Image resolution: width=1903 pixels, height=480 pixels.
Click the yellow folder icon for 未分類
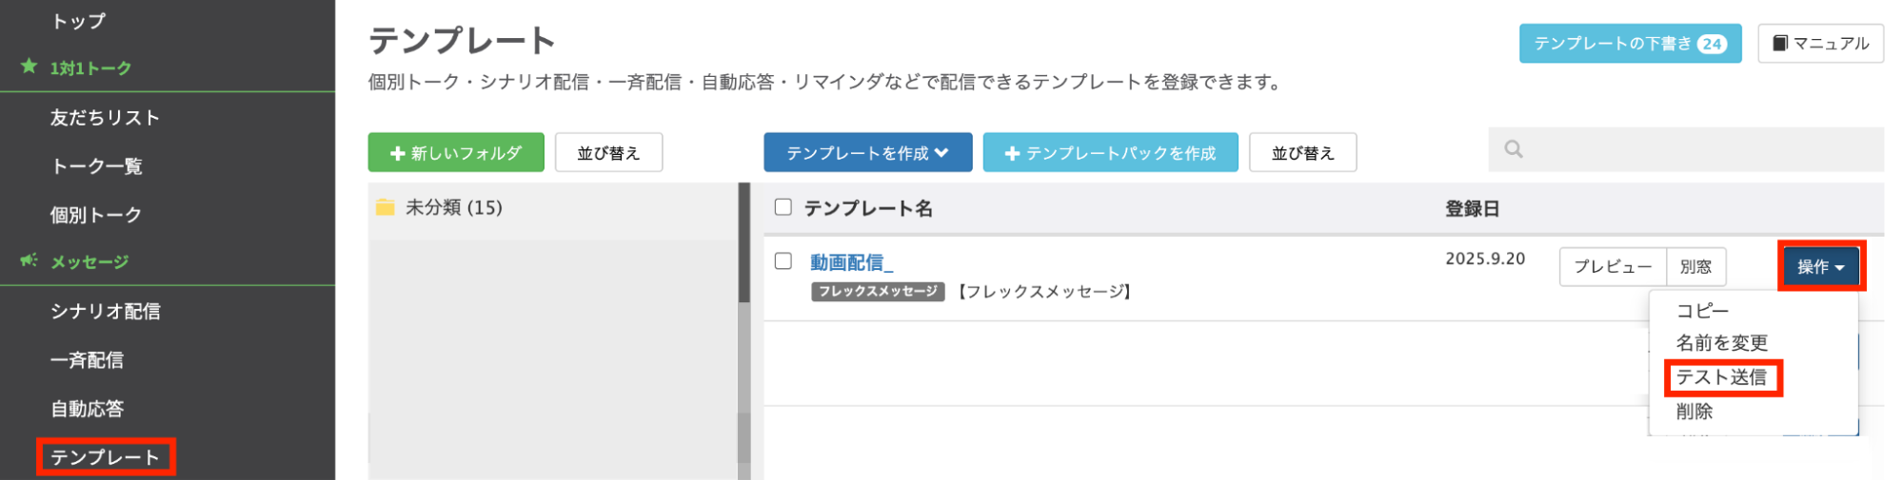click(386, 207)
